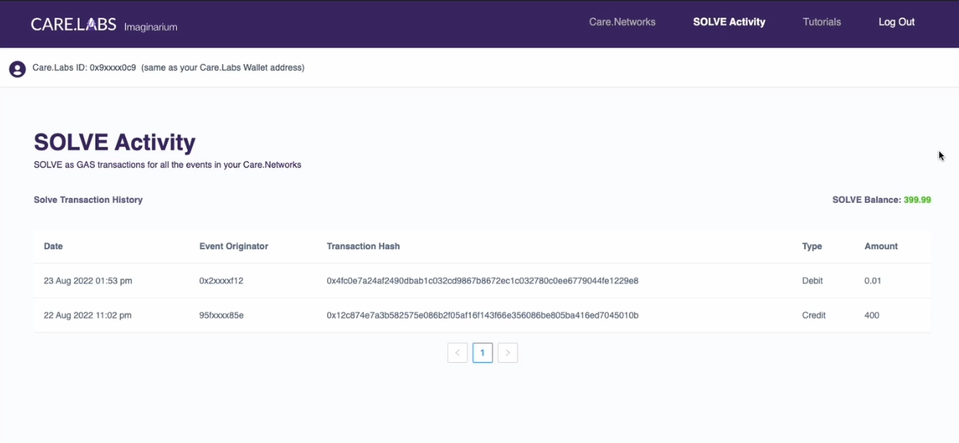Click the Date column header
Viewport: 959px width, 443px height.
pos(53,246)
